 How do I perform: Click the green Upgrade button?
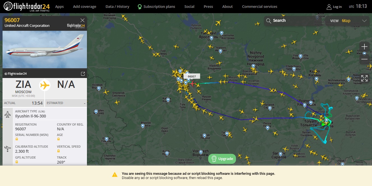[222, 159]
